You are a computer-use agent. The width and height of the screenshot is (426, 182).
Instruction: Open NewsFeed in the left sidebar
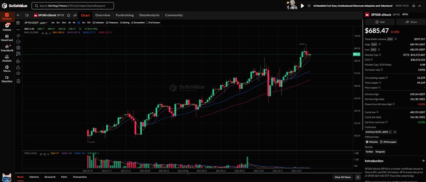7,37
